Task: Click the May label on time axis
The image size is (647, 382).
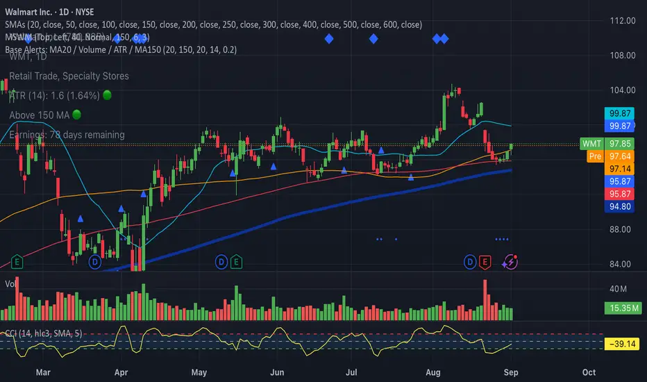Action: tap(199, 372)
